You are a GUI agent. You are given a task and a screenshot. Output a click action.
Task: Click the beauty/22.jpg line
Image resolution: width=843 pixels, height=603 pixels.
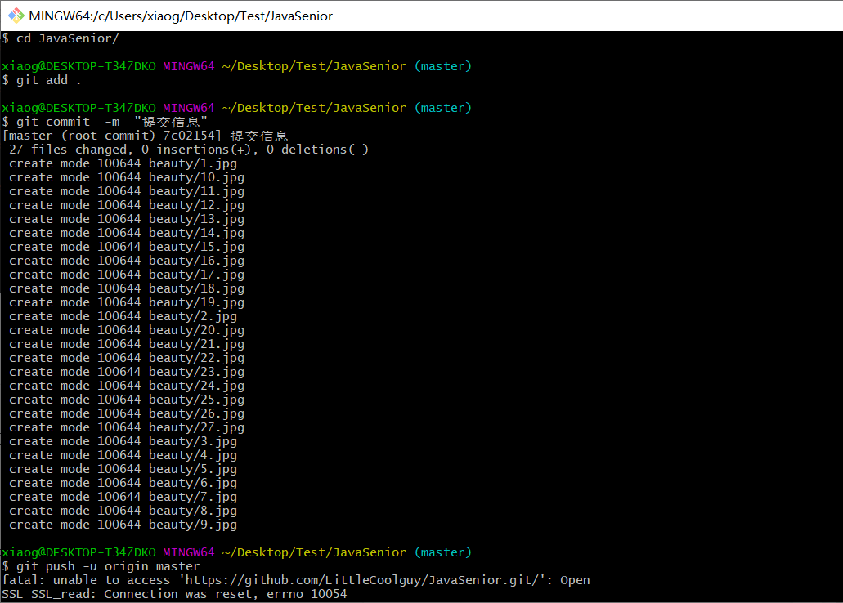point(127,359)
